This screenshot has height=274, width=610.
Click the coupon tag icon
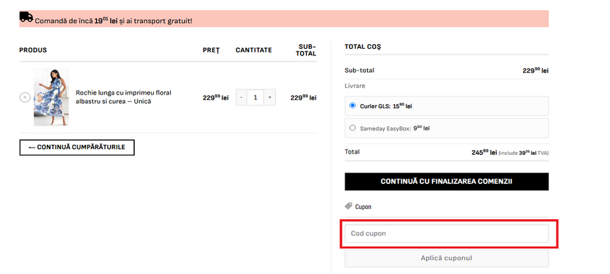pos(348,206)
